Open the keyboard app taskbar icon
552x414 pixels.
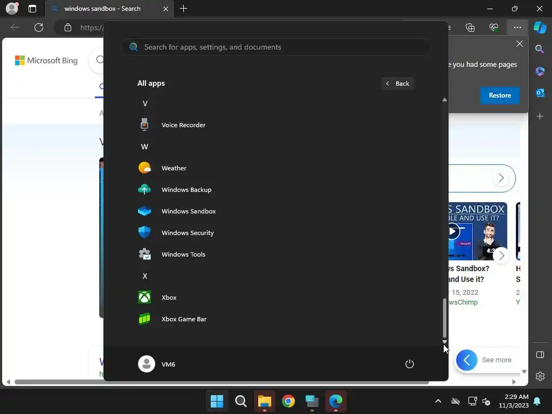(312, 401)
